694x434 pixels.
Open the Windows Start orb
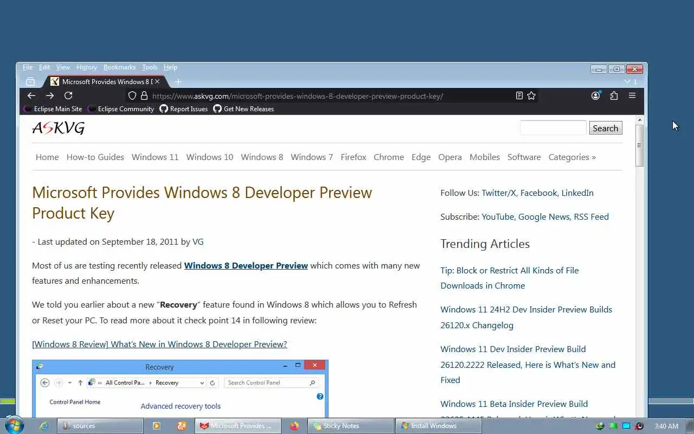[x=14, y=425]
